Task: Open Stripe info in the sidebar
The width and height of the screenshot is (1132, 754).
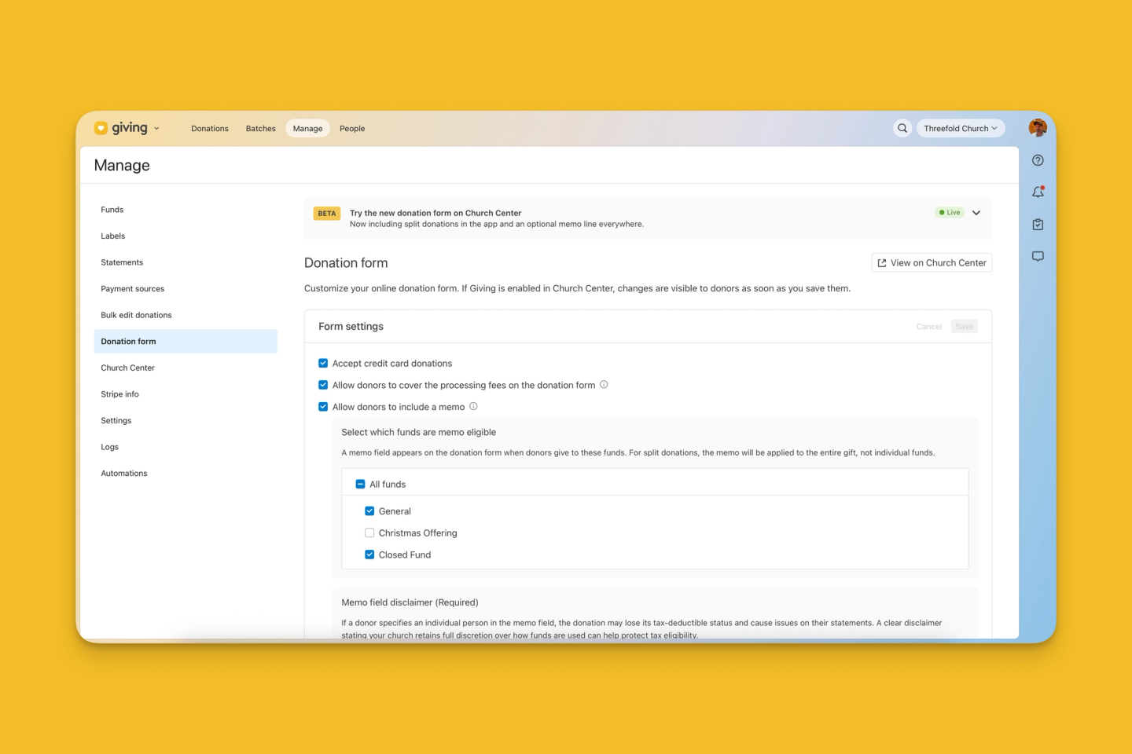Action: 120,394
